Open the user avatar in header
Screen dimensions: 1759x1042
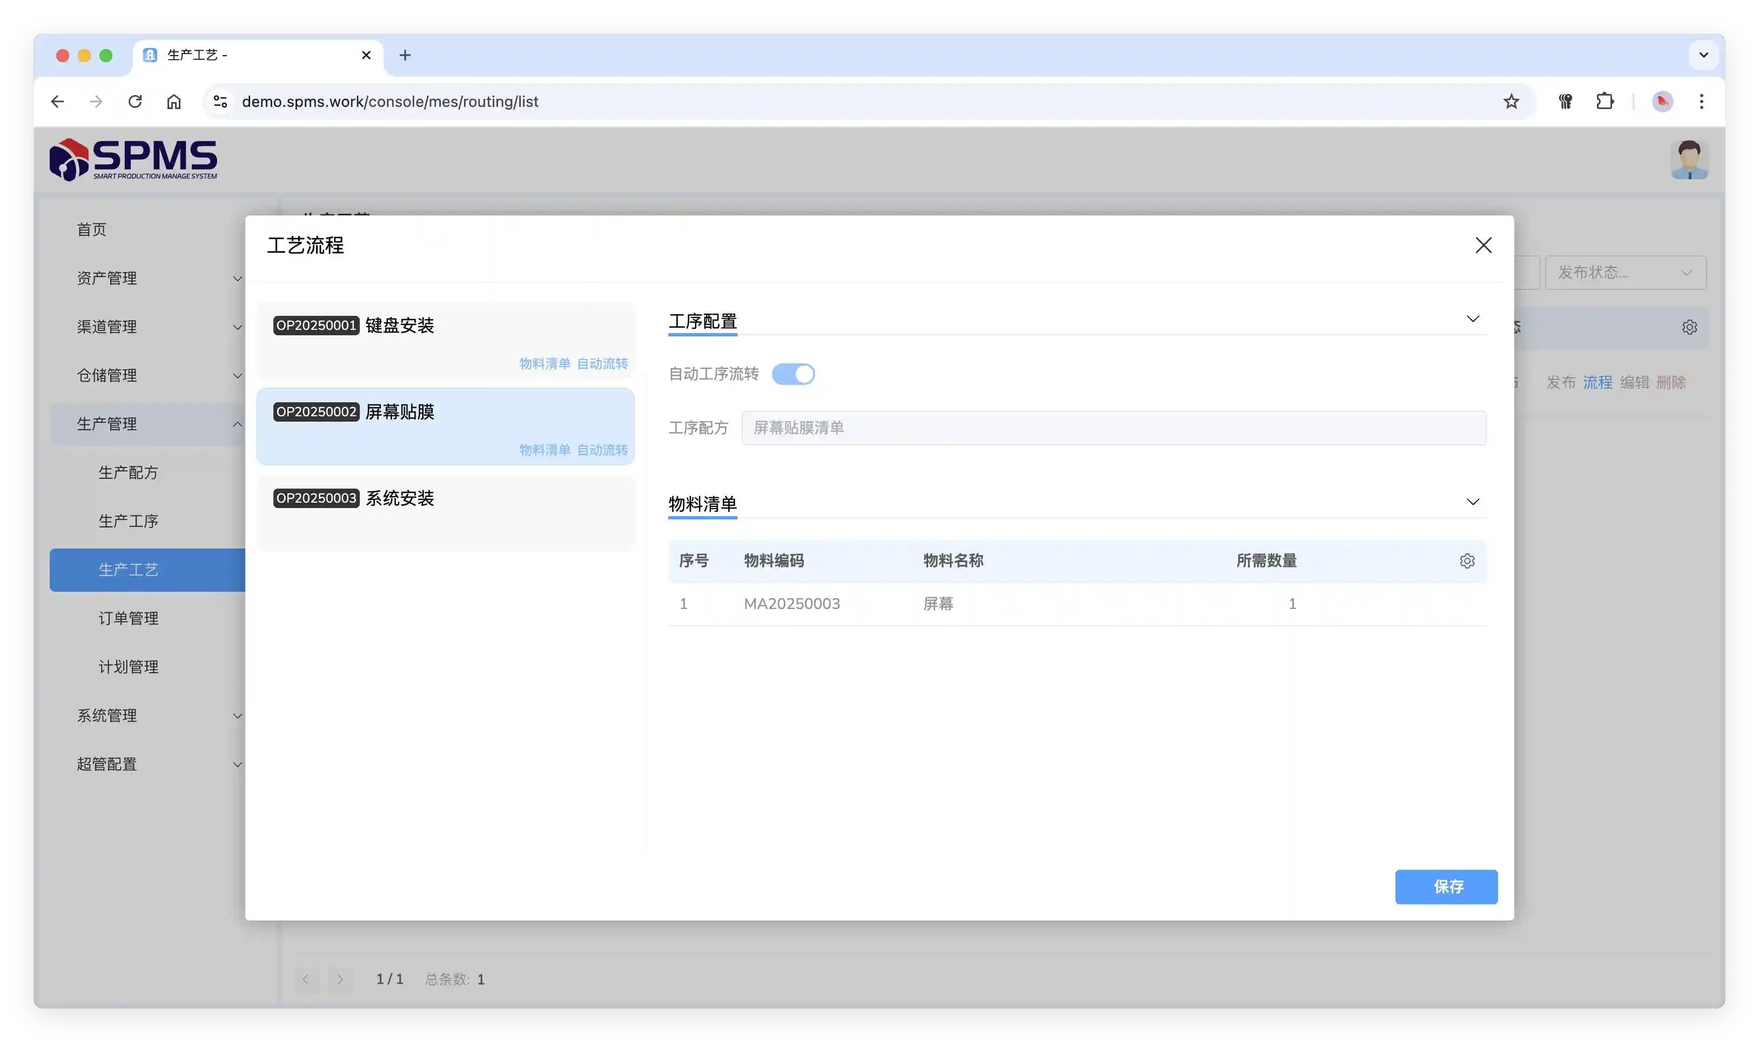pyautogui.click(x=1689, y=159)
